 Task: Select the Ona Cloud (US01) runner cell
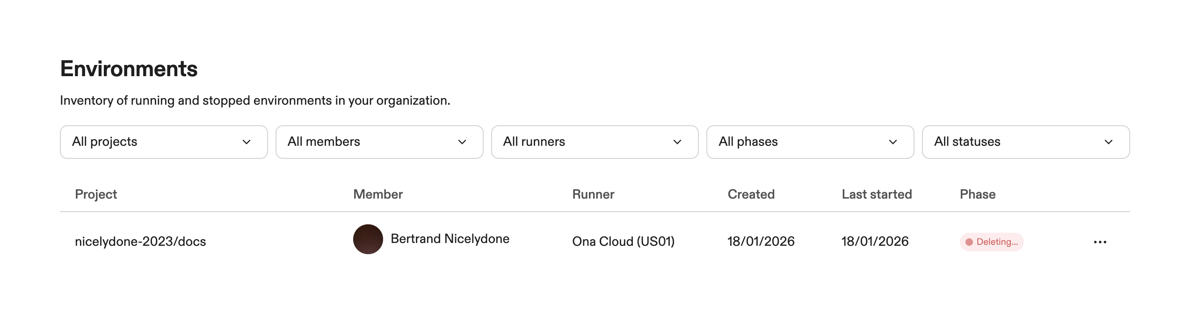click(x=623, y=242)
